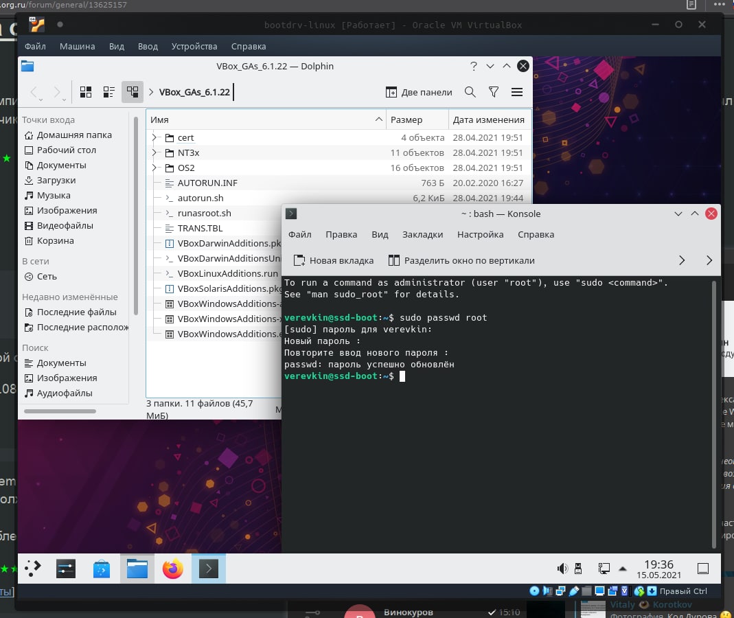Open Dolphin search with magnifier icon
This screenshot has width=734, height=618.
470,92
